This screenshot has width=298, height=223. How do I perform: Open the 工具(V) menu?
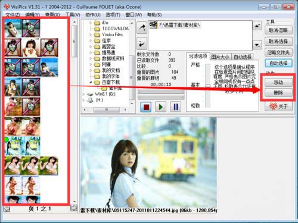point(73,15)
